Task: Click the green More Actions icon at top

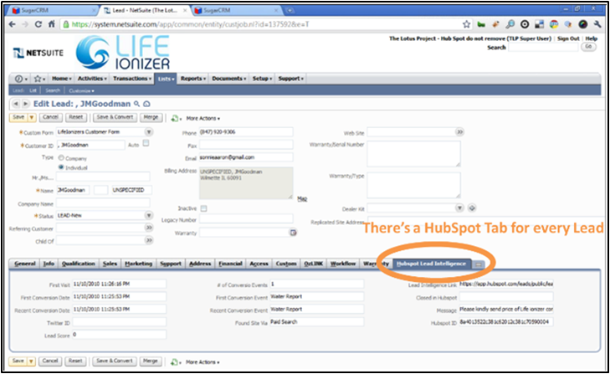Action: point(176,118)
